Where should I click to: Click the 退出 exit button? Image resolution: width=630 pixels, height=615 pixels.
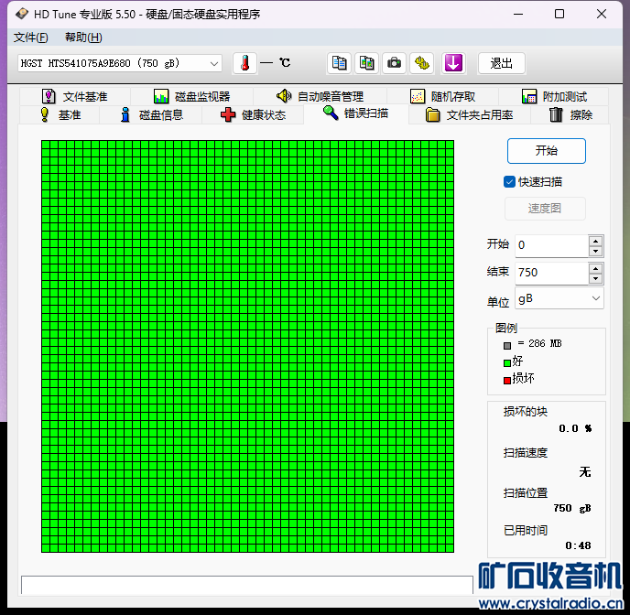(502, 63)
